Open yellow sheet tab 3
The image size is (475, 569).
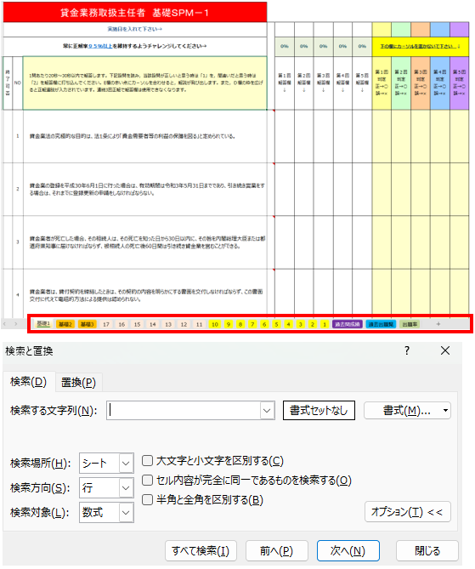click(x=300, y=324)
